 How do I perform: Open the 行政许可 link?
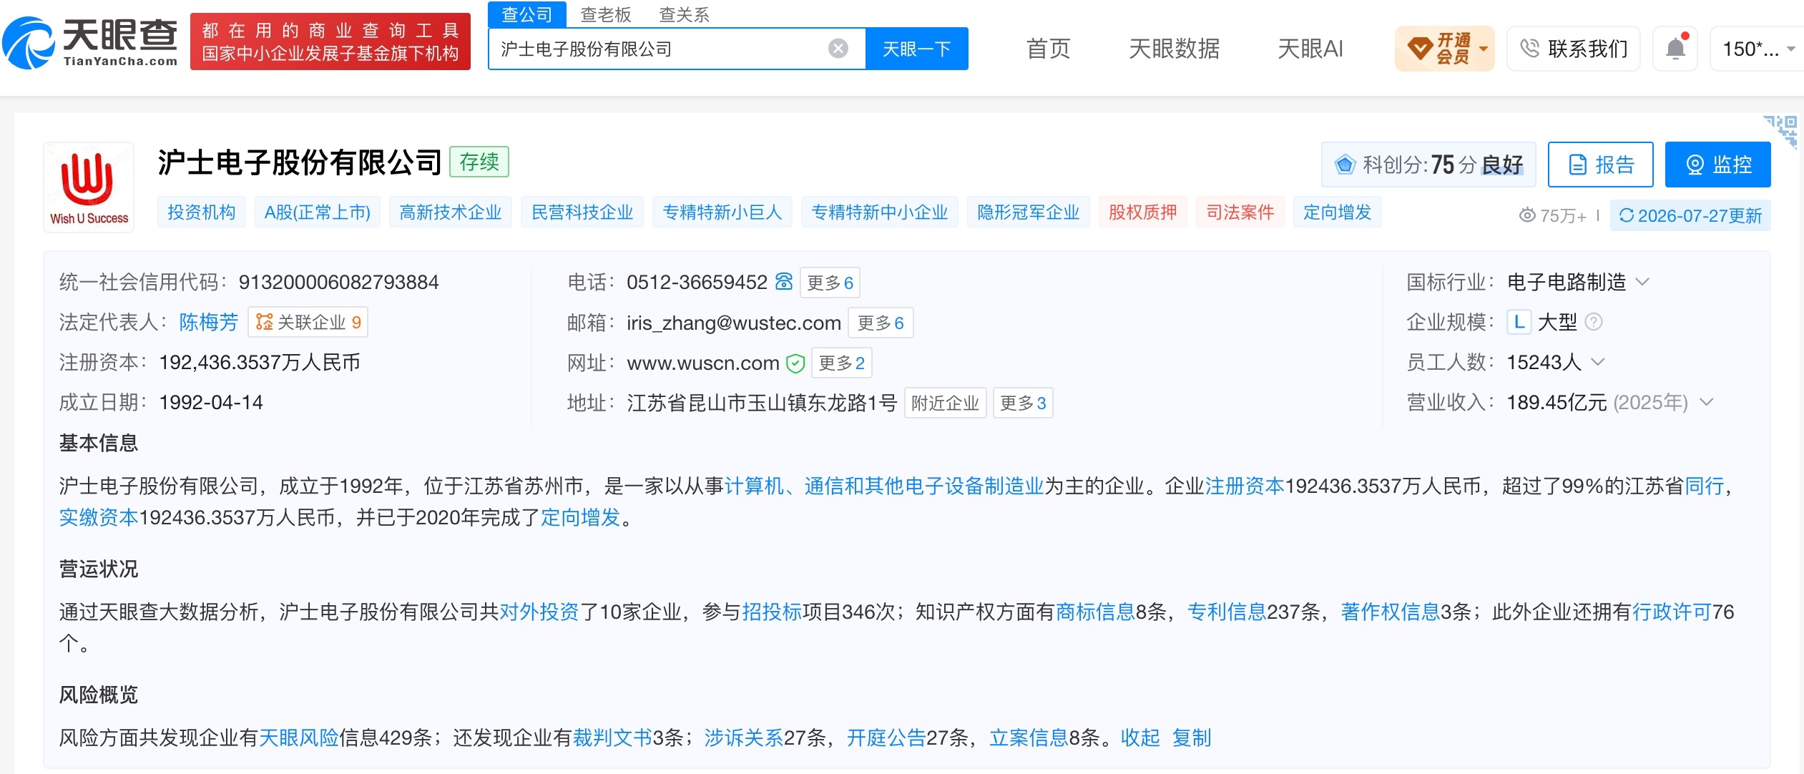coord(1672,612)
